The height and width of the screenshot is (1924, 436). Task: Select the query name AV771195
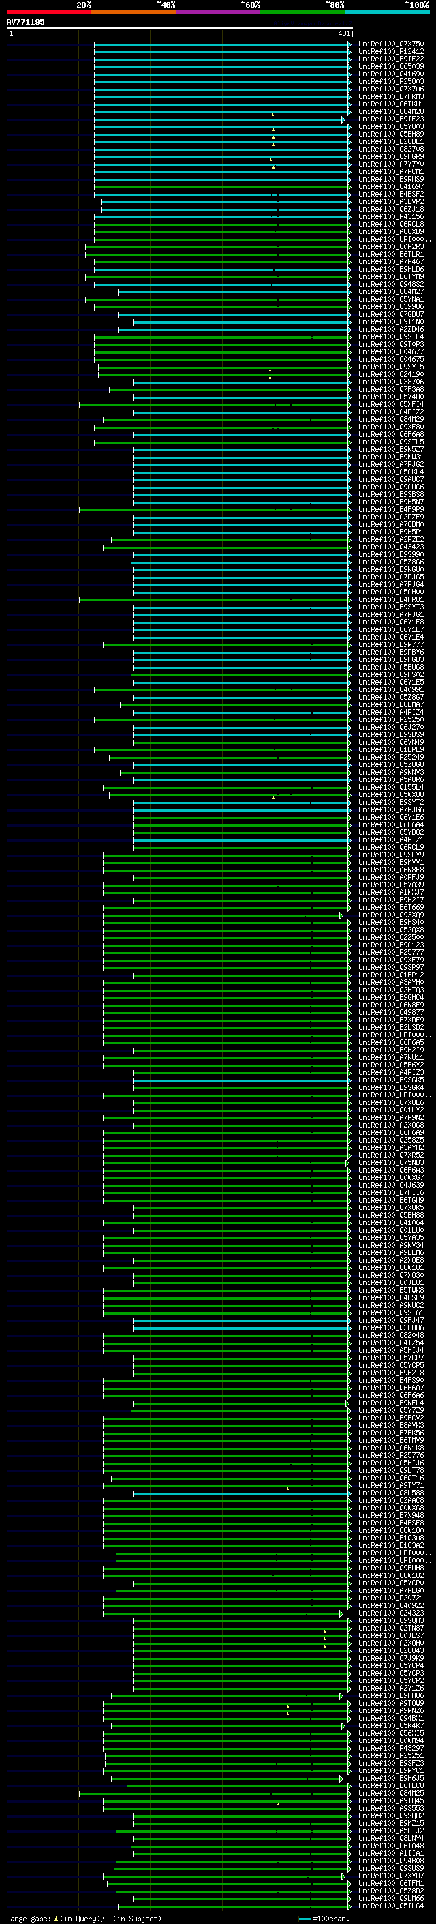coord(25,23)
